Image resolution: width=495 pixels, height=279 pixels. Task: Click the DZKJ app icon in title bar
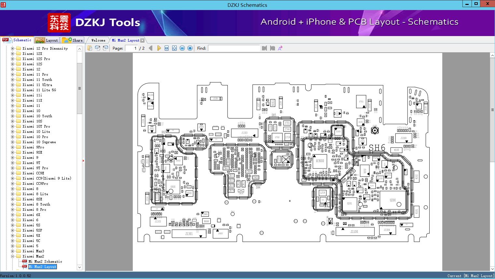point(3,5)
